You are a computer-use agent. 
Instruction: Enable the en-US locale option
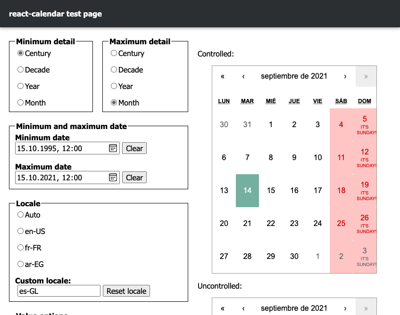(20, 231)
